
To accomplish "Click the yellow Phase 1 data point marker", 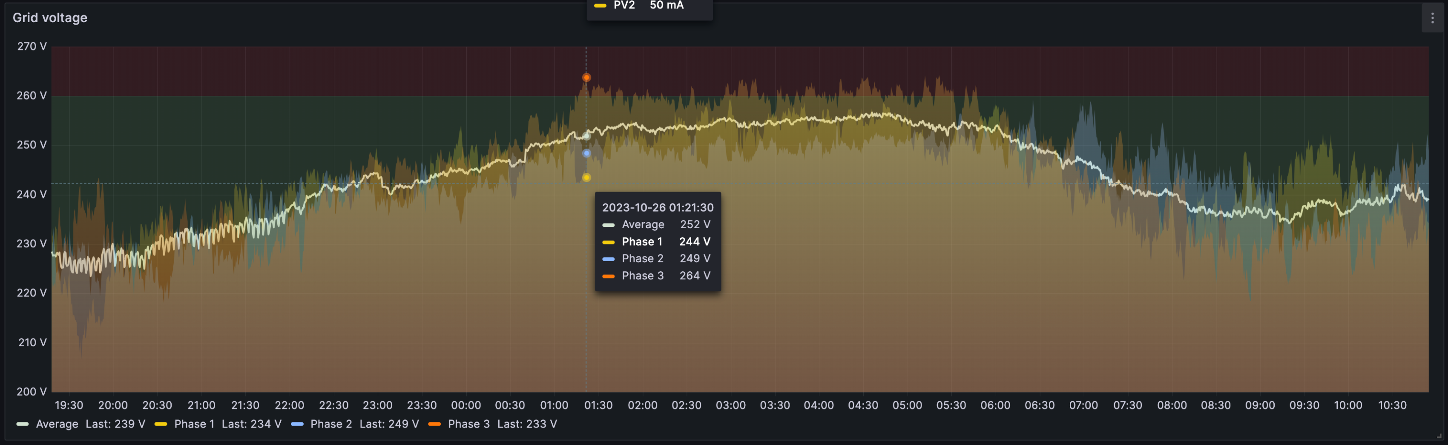I will pyautogui.click(x=586, y=178).
